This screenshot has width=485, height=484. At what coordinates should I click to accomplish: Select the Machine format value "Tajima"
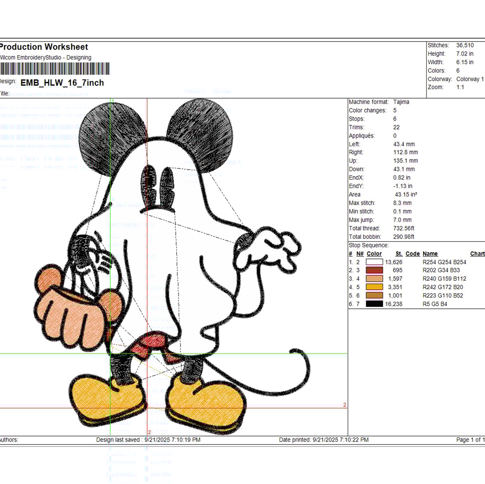click(x=401, y=102)
